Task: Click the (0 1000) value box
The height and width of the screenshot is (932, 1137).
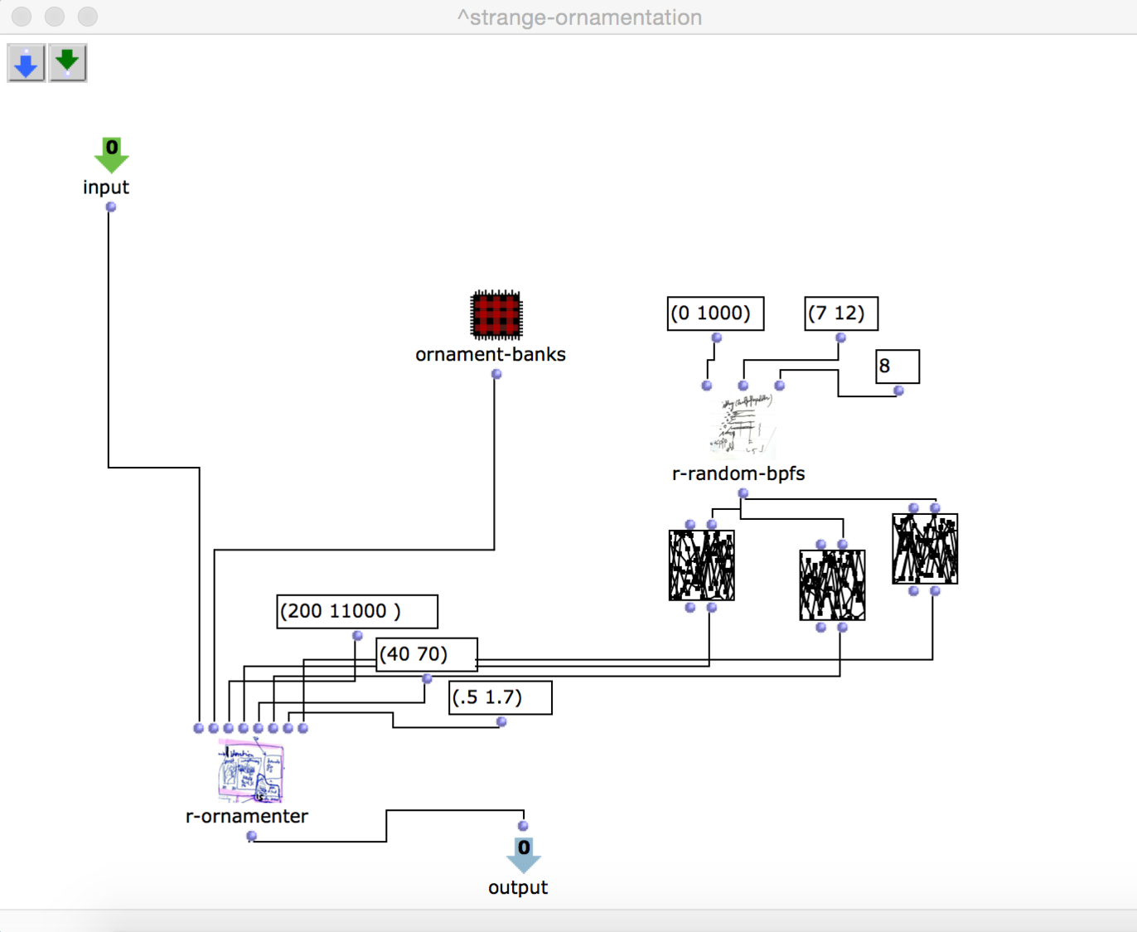Action: (x=715, y=313)
